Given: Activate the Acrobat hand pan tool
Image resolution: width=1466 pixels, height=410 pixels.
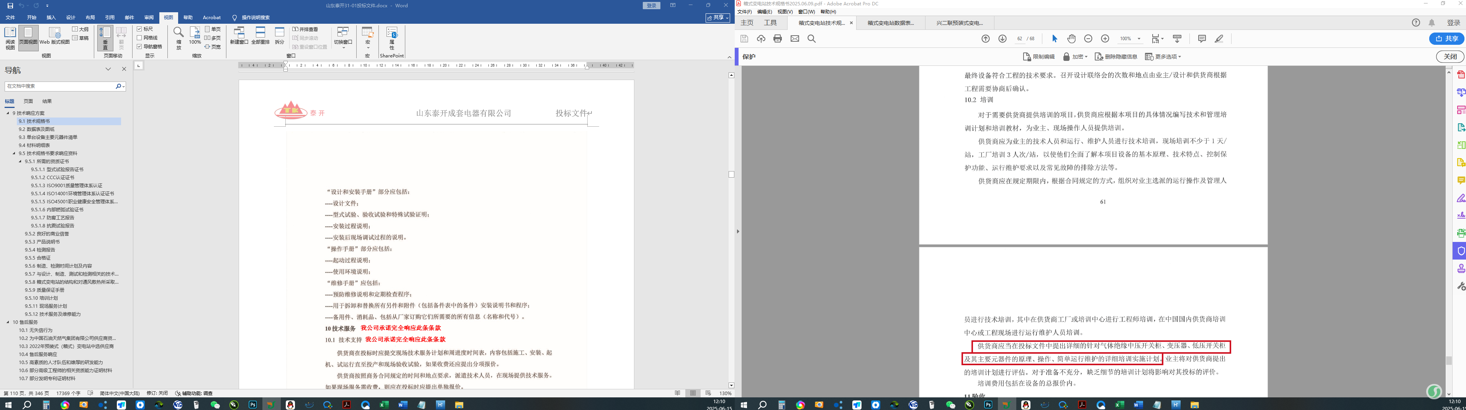Looking at the screenshot, I should [x=1071, y=39].
